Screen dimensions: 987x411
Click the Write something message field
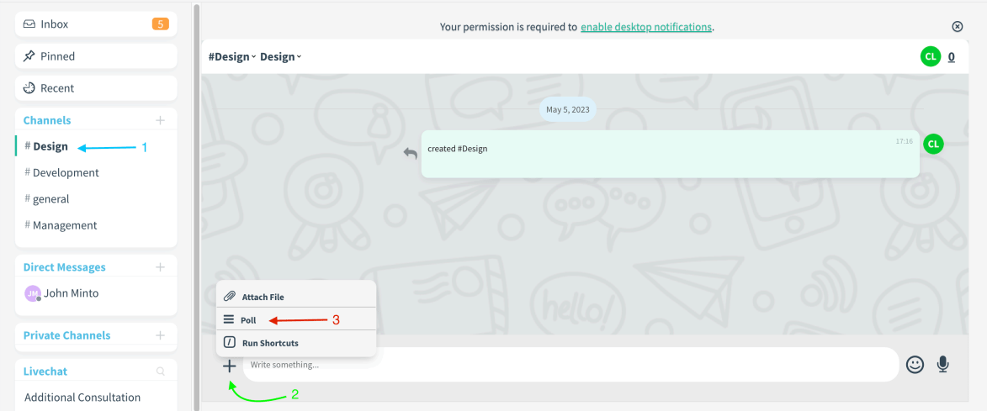(x=570, y=365)
